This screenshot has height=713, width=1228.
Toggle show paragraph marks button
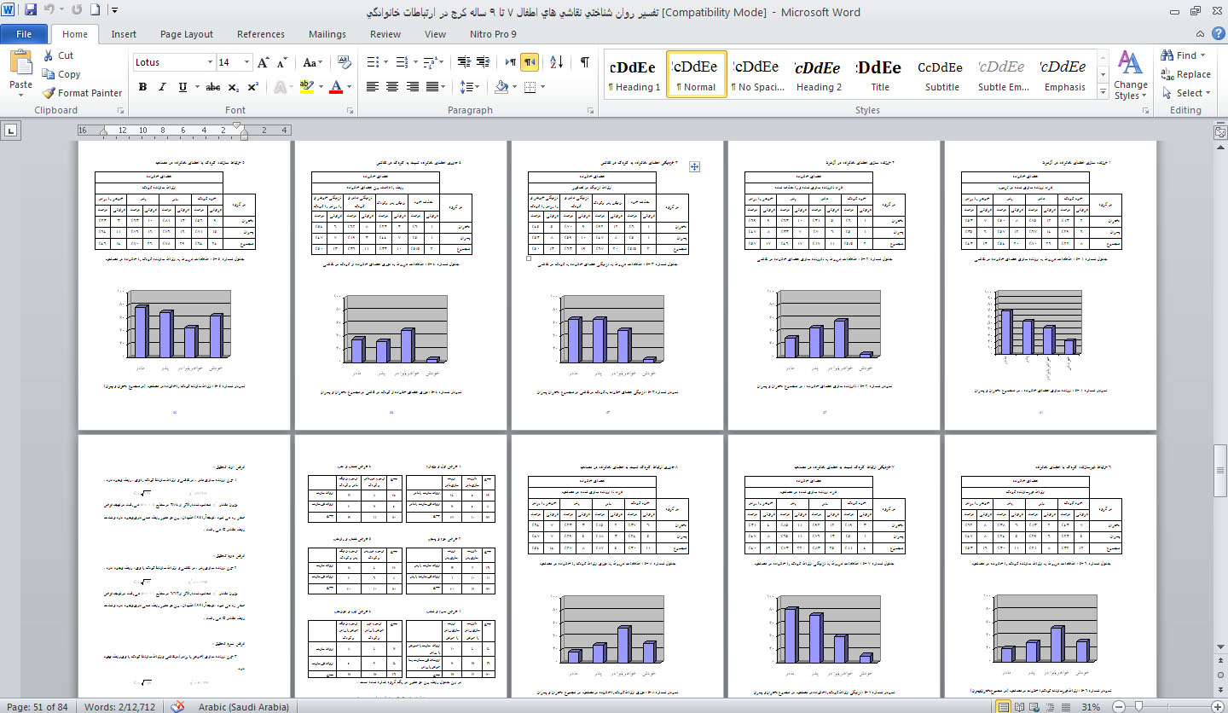pos(585,62)
